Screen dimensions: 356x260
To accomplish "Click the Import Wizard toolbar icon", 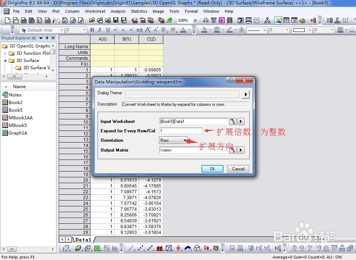I will pyautogui.click(x=135, y=20).
